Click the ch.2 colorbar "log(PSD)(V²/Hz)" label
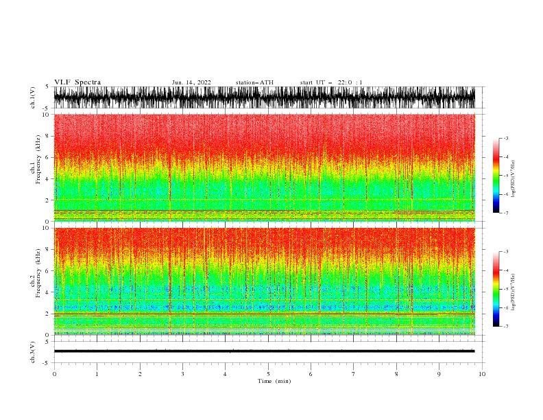The width and height of the screenshot is (543, 420). tap(514, 292)
